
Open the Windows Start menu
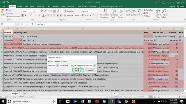pos(3,101)
